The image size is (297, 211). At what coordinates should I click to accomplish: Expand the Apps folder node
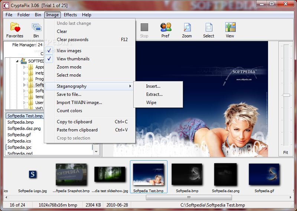tap(24, 67)
